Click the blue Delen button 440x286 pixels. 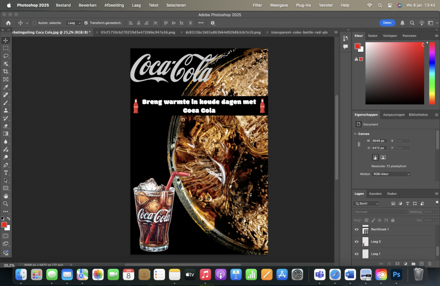tap(387, 23)
